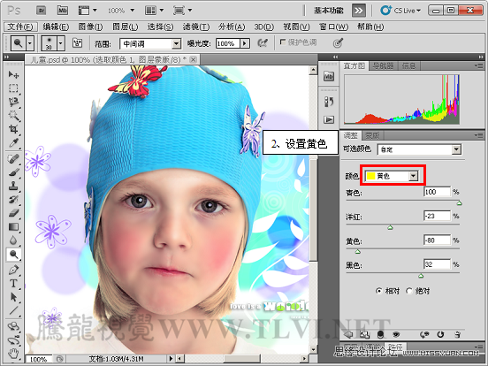The height and width of the screenshot is (366, 488).
Task: Select the Magic Wand tool
Action: 13,116
